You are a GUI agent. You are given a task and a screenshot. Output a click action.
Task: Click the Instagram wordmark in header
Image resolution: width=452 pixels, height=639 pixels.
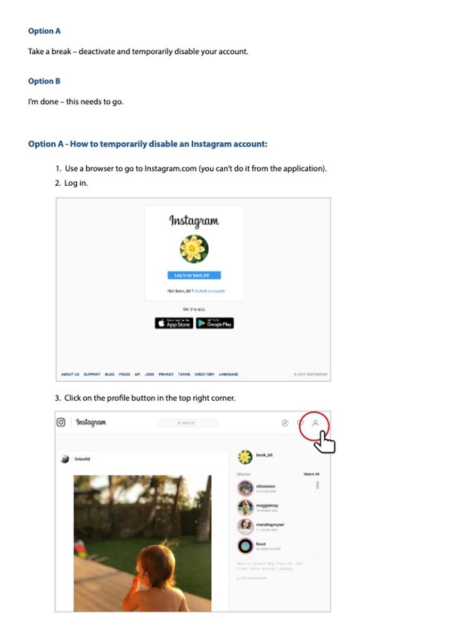click(x=91, y=422)
